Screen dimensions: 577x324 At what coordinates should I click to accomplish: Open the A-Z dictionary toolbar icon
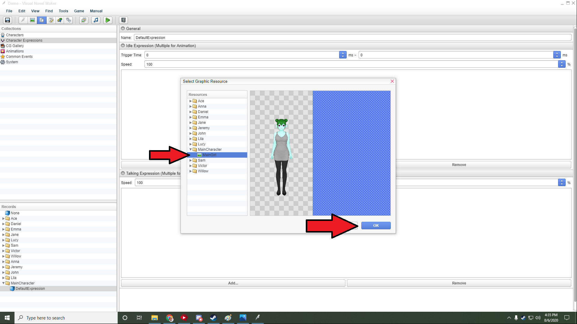[123, 20]
